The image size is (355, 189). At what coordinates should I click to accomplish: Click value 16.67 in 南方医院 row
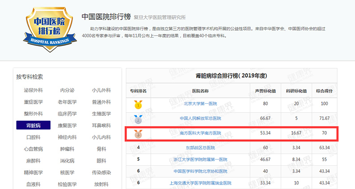[x=296, y=133]
